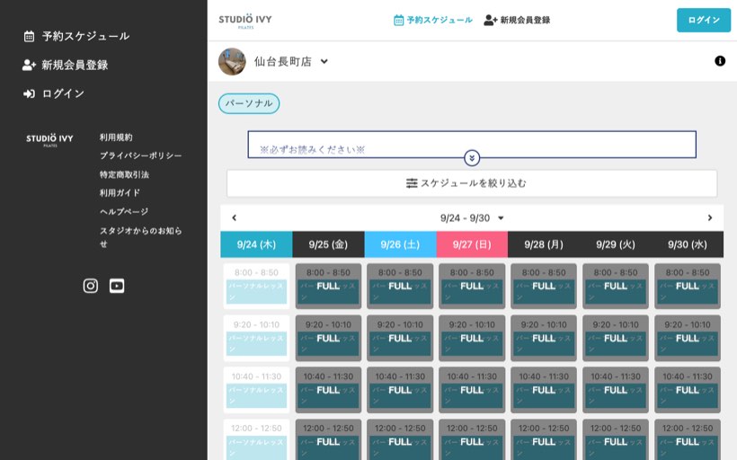The height and width of the screenshot is (460, 737).
Task: Click the add-user icon in the top navigation
Action: 490,20
